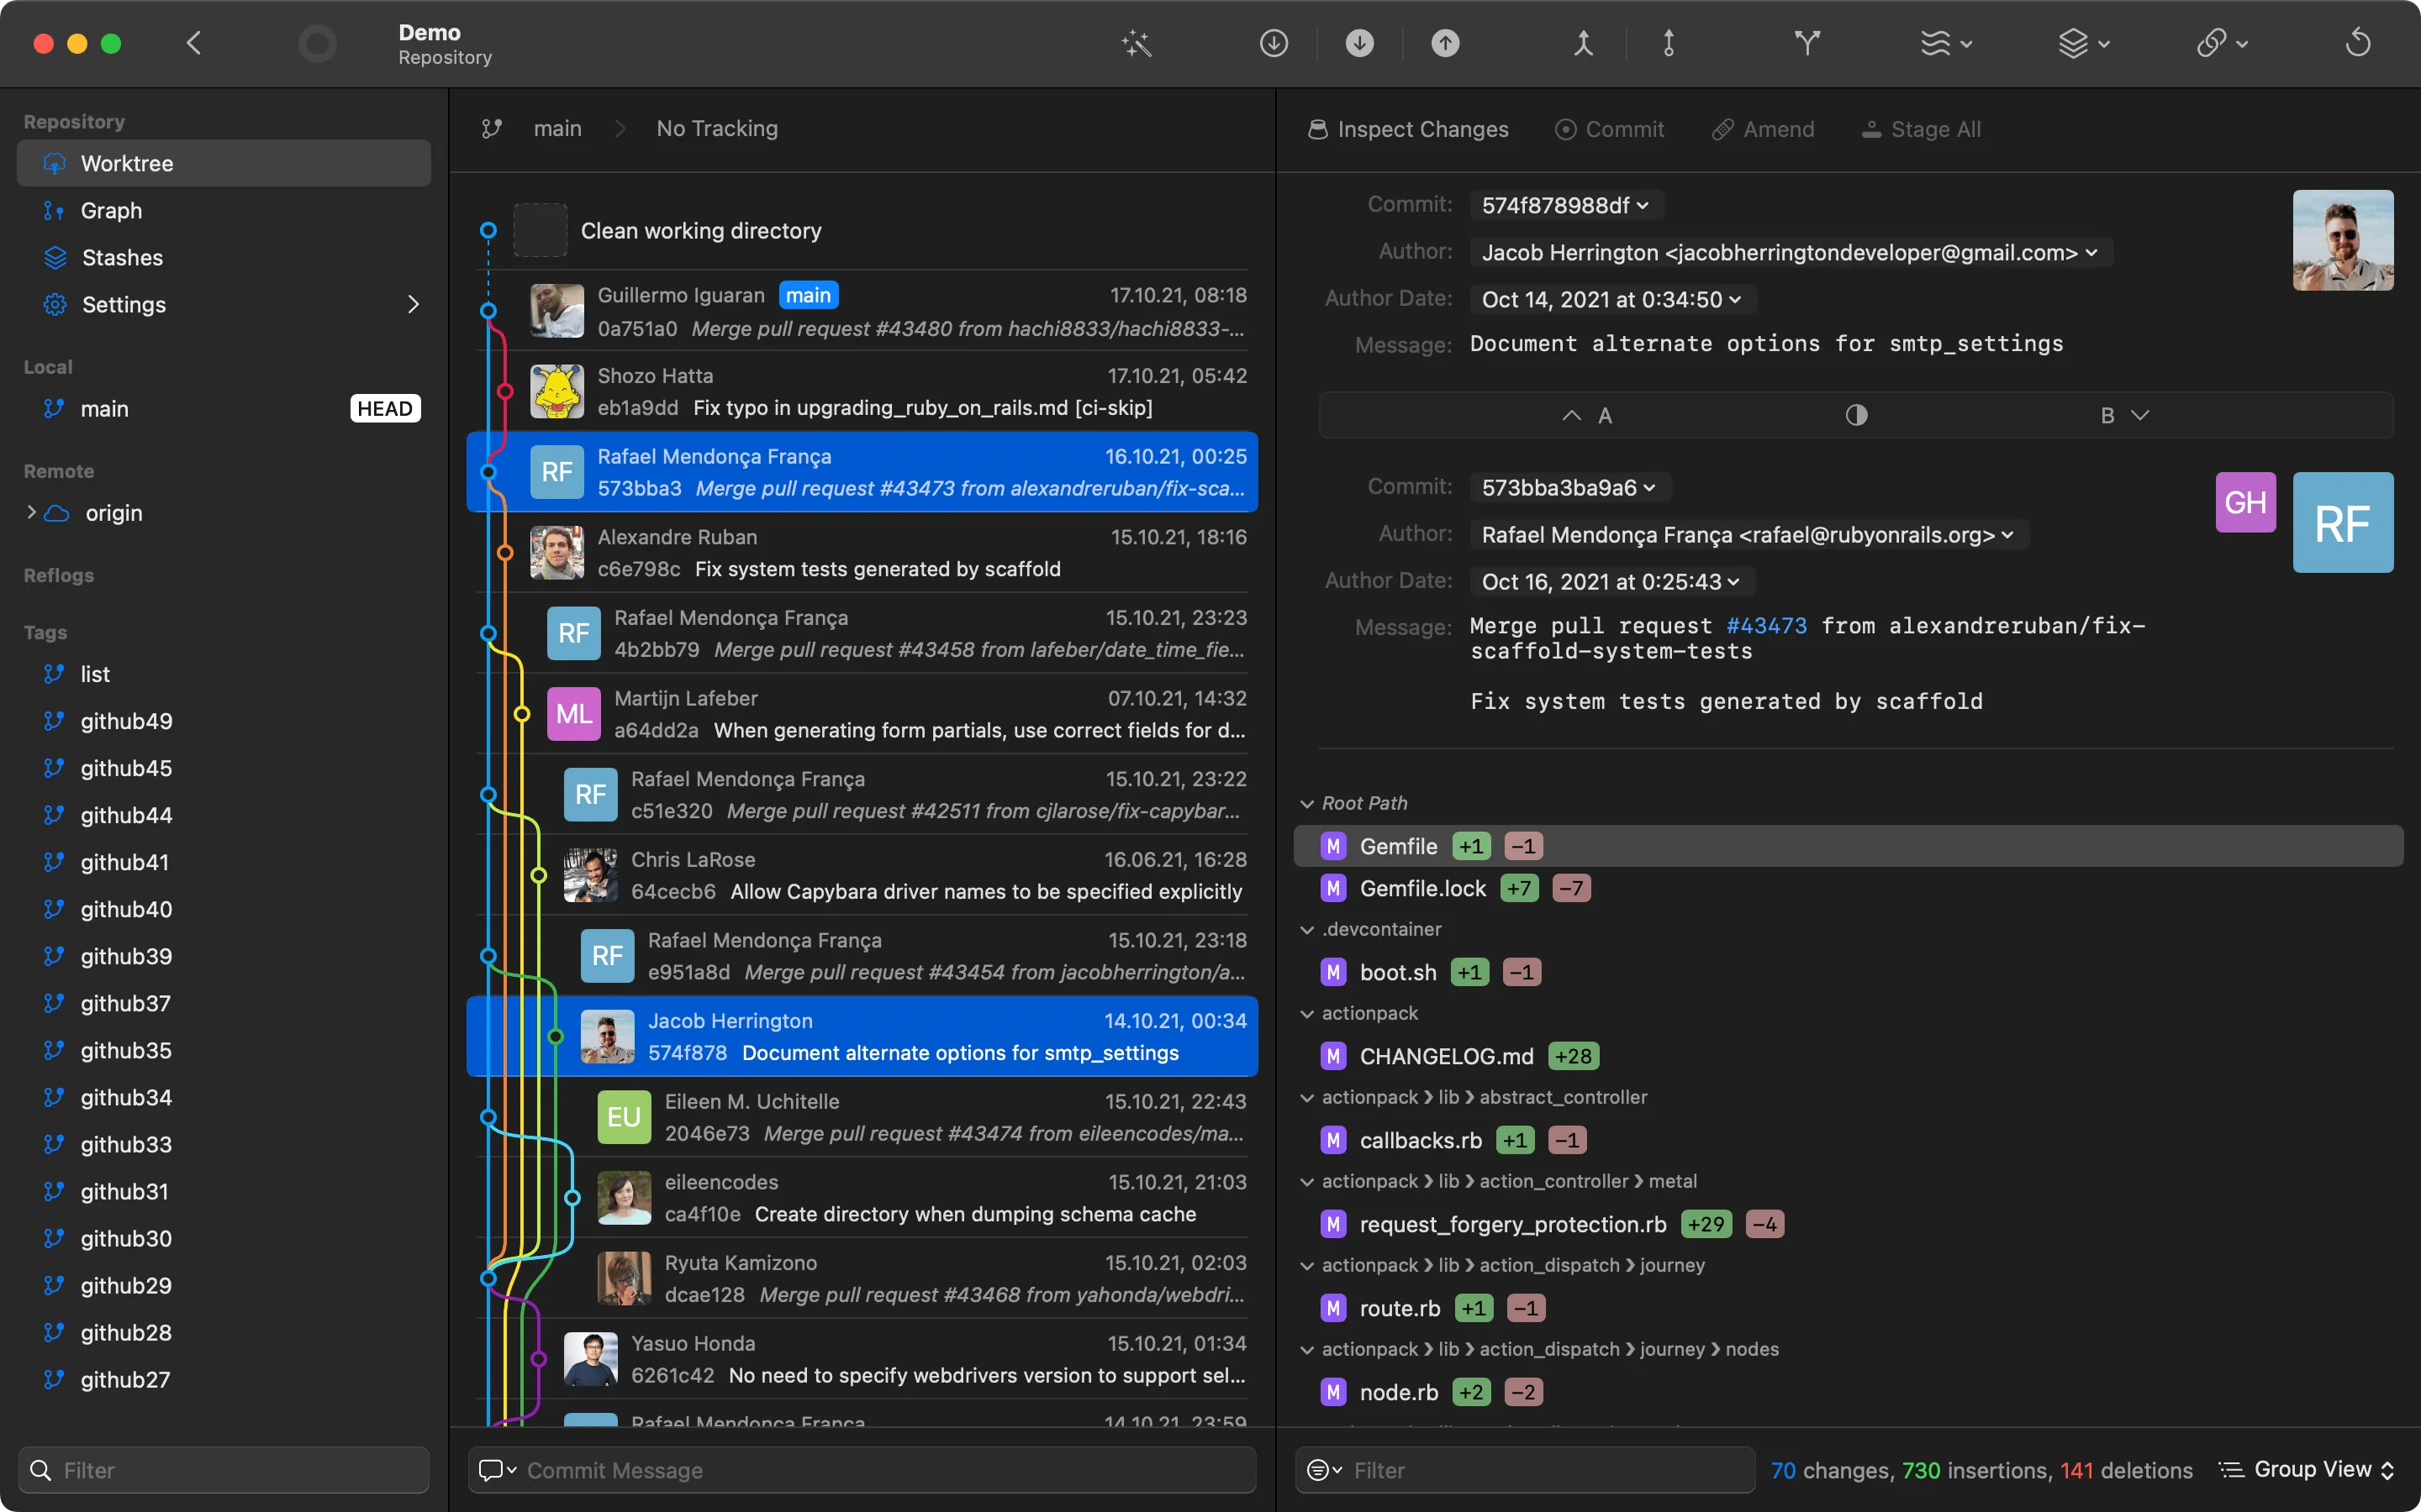Open the Graph view in sidebar
Viewport: 2421px width, 1512px height.
(x=111, y=211)
